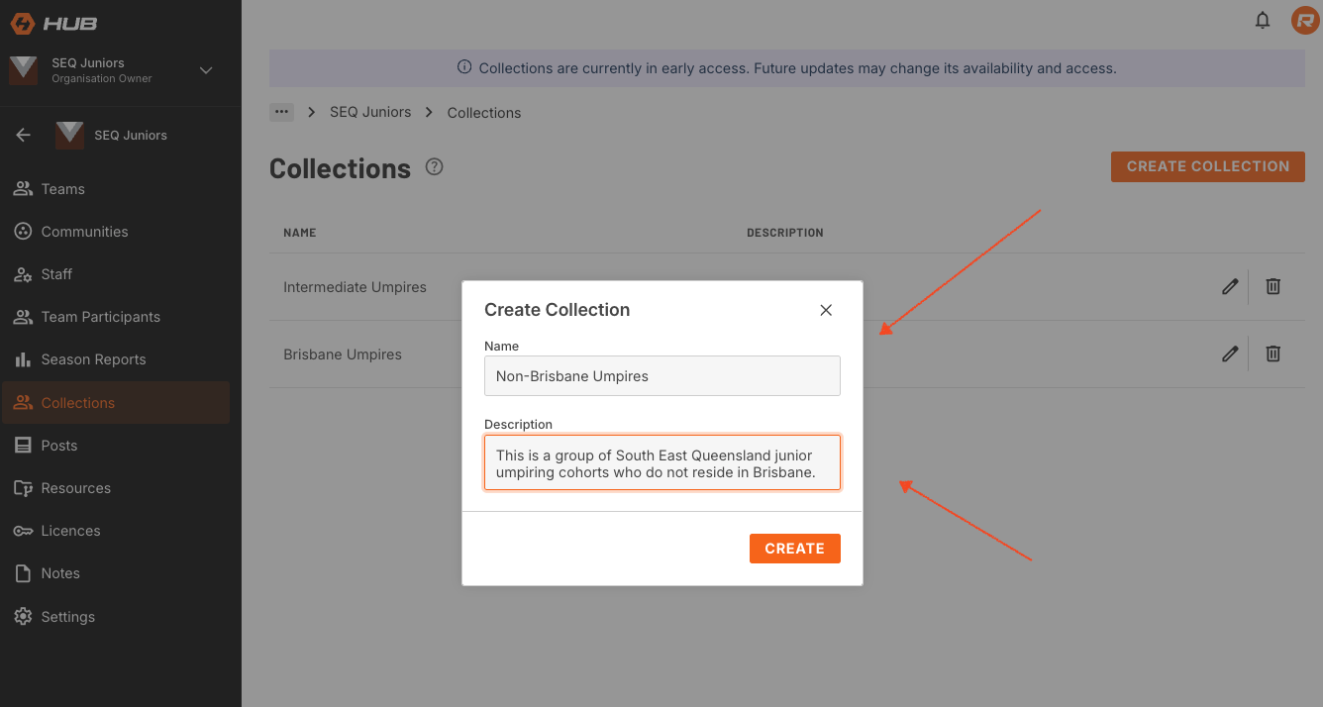
Task: Open the user profile avatar
Action: point(1304,20)
